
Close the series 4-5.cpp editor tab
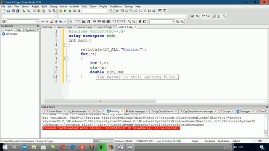click(135, 27)
